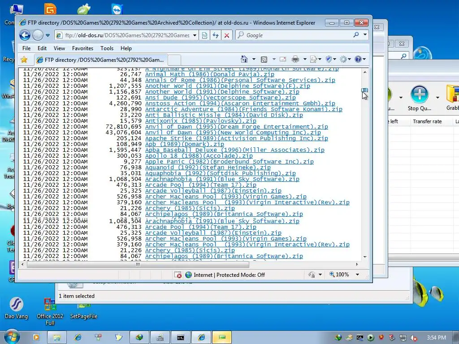The image size is (459, 344).
Task: Go back using the IE Back arrow
Action: point(25,35)
